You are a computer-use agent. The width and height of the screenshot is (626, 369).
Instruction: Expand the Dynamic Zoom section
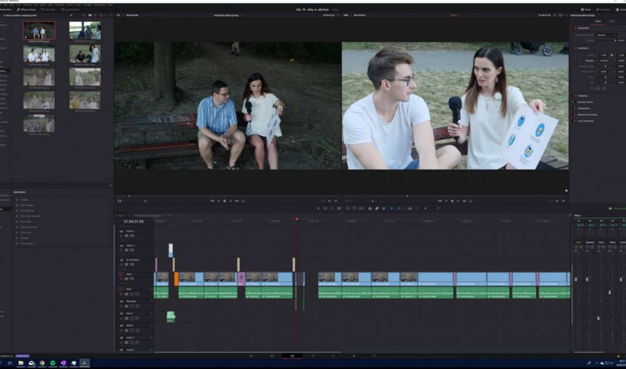(586, 102)
